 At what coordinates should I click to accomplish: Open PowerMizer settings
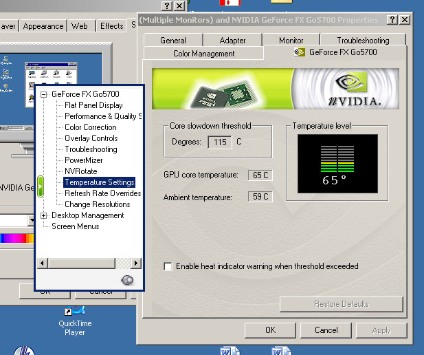coord(84,160)
